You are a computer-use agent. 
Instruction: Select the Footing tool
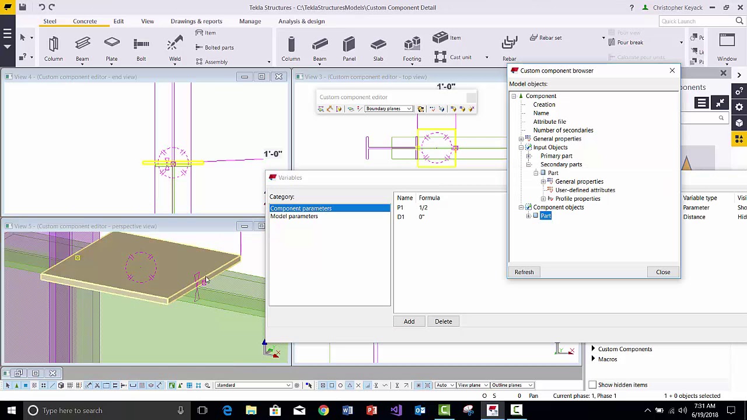click(x=412, y=49)
